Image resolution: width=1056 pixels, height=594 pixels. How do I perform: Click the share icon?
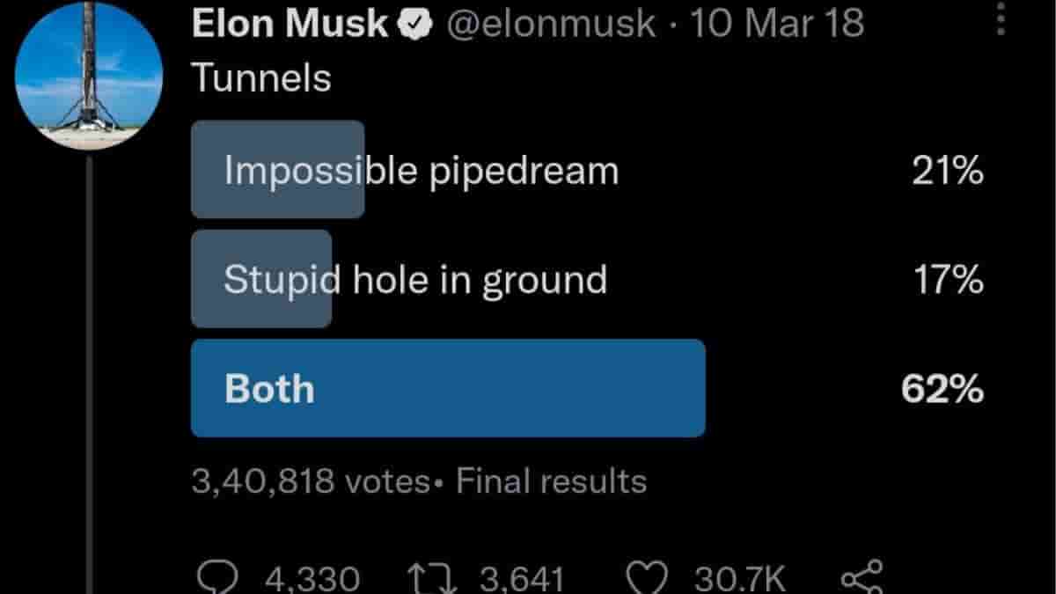coord(862,579)
